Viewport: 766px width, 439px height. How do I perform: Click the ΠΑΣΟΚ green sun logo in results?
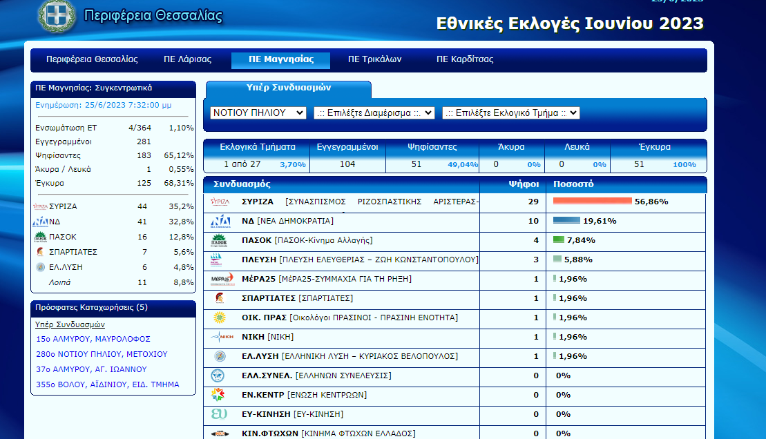coord(219,240)
